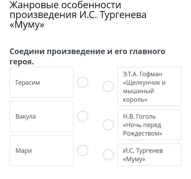
Task: Click the word Вакула in the second card
Action: [x=25, y=117]
